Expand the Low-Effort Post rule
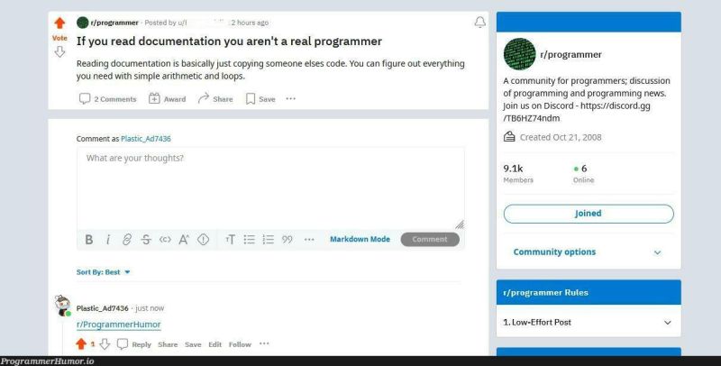The image size is (721, 366). pos(589,323)
